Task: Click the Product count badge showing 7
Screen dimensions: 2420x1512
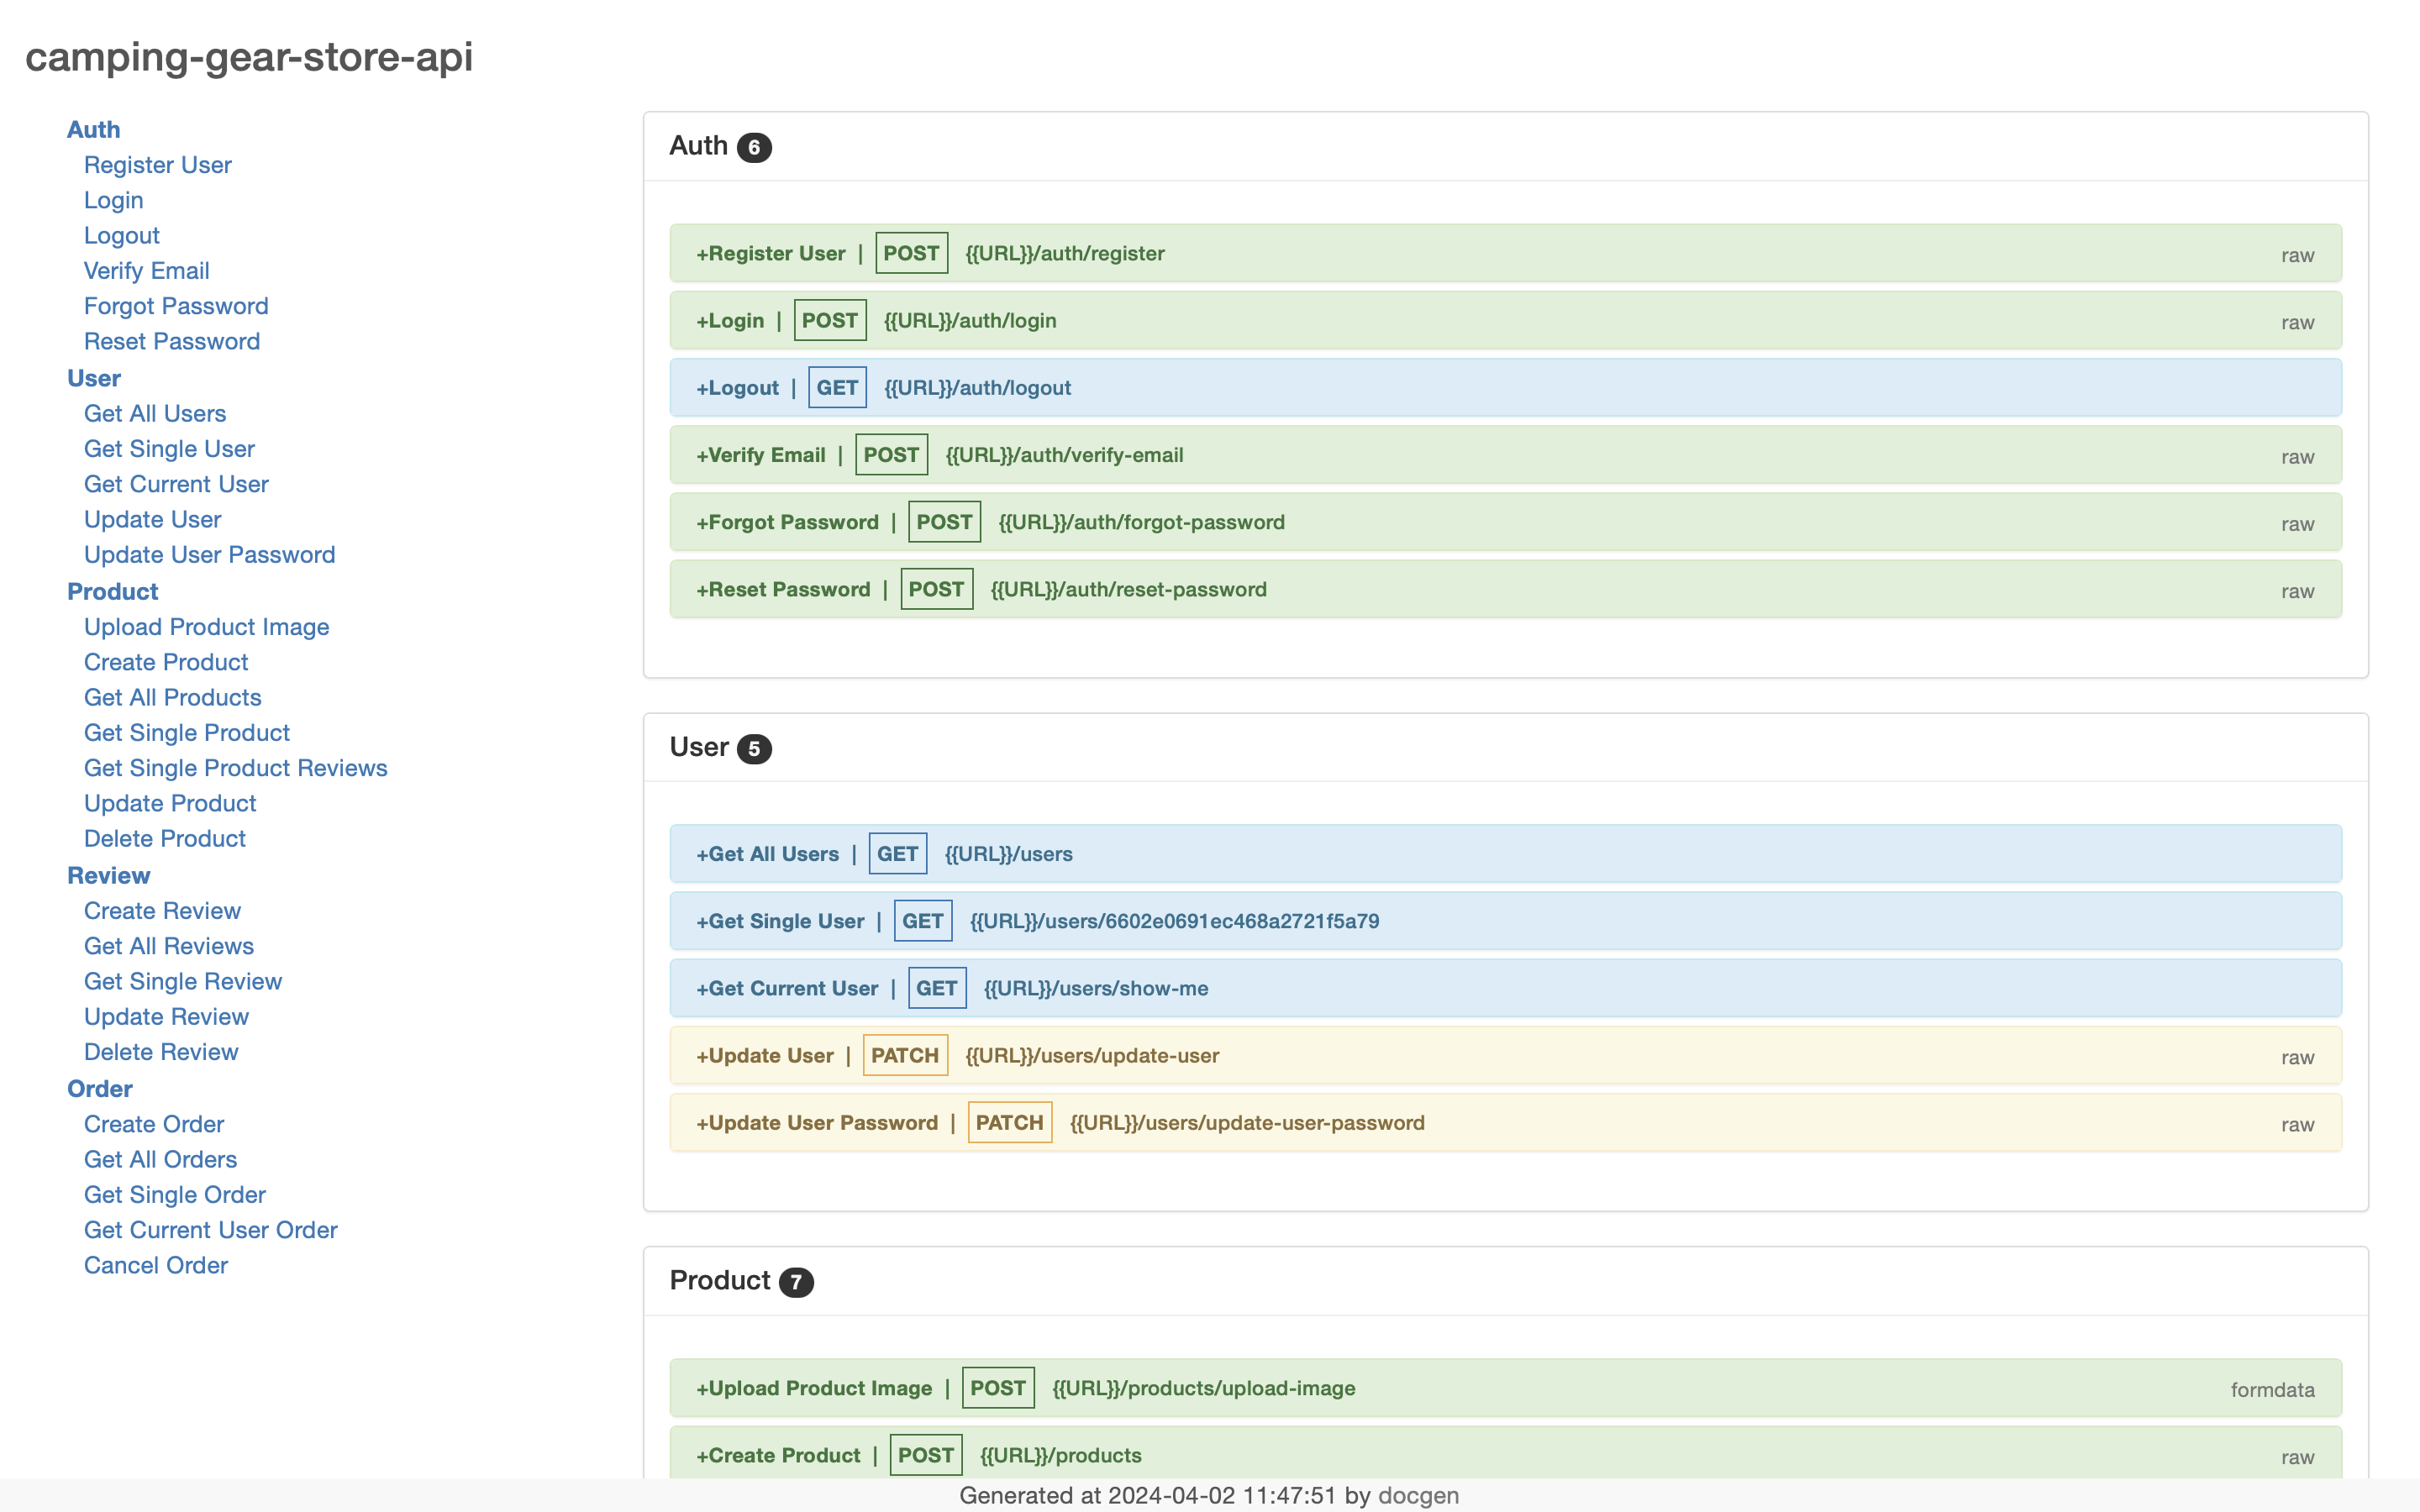Action: (796, 1282)
